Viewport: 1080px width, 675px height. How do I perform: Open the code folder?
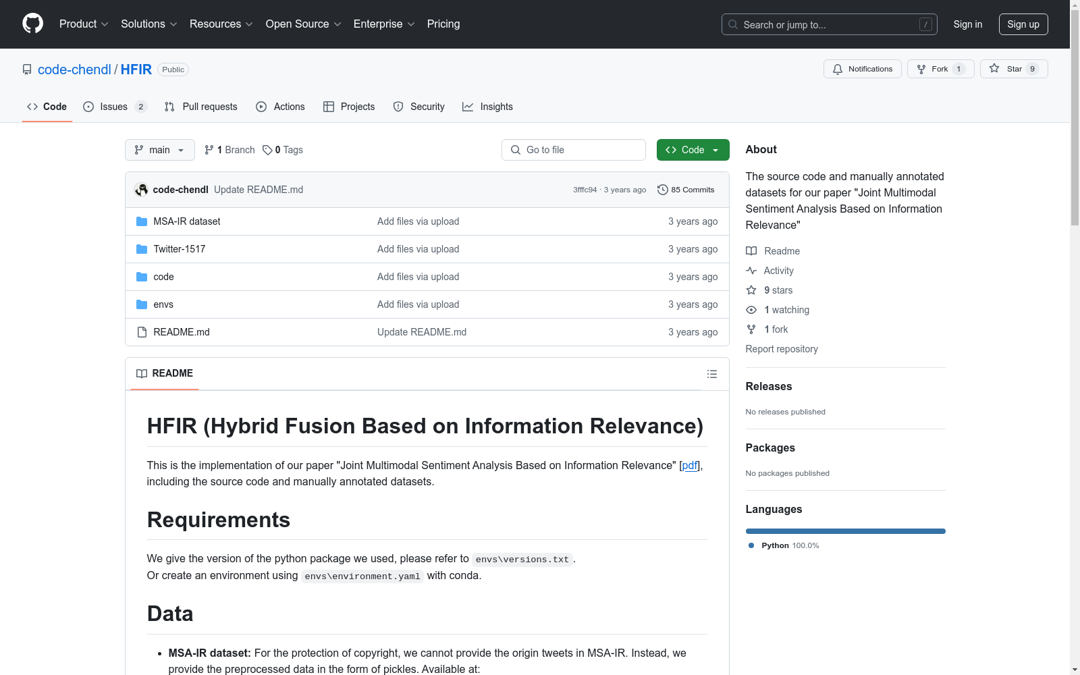click(x=163, y=277)
